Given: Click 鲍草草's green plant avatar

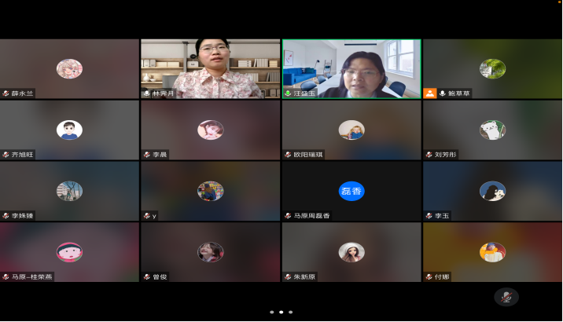Looking at the screenshot, I should 492,68.
